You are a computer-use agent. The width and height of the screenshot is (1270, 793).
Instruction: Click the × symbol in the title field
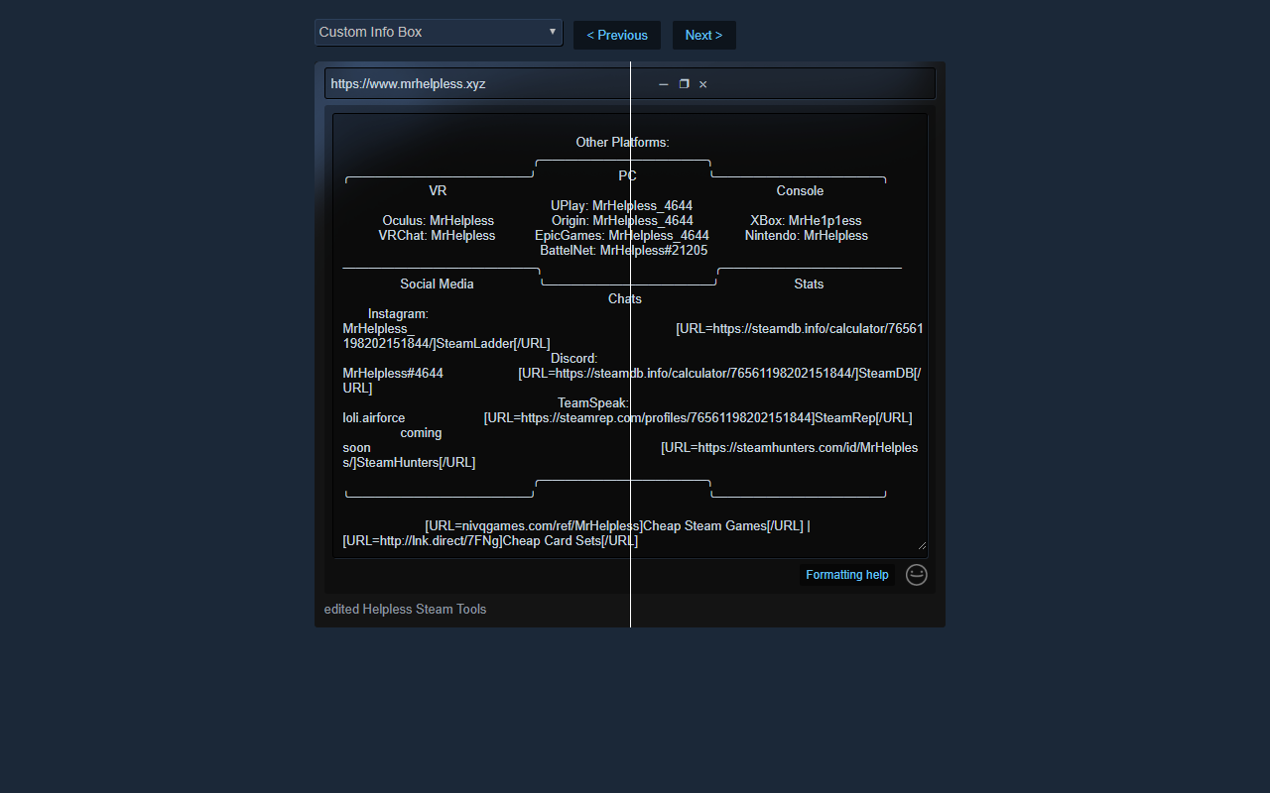[702, 84]
